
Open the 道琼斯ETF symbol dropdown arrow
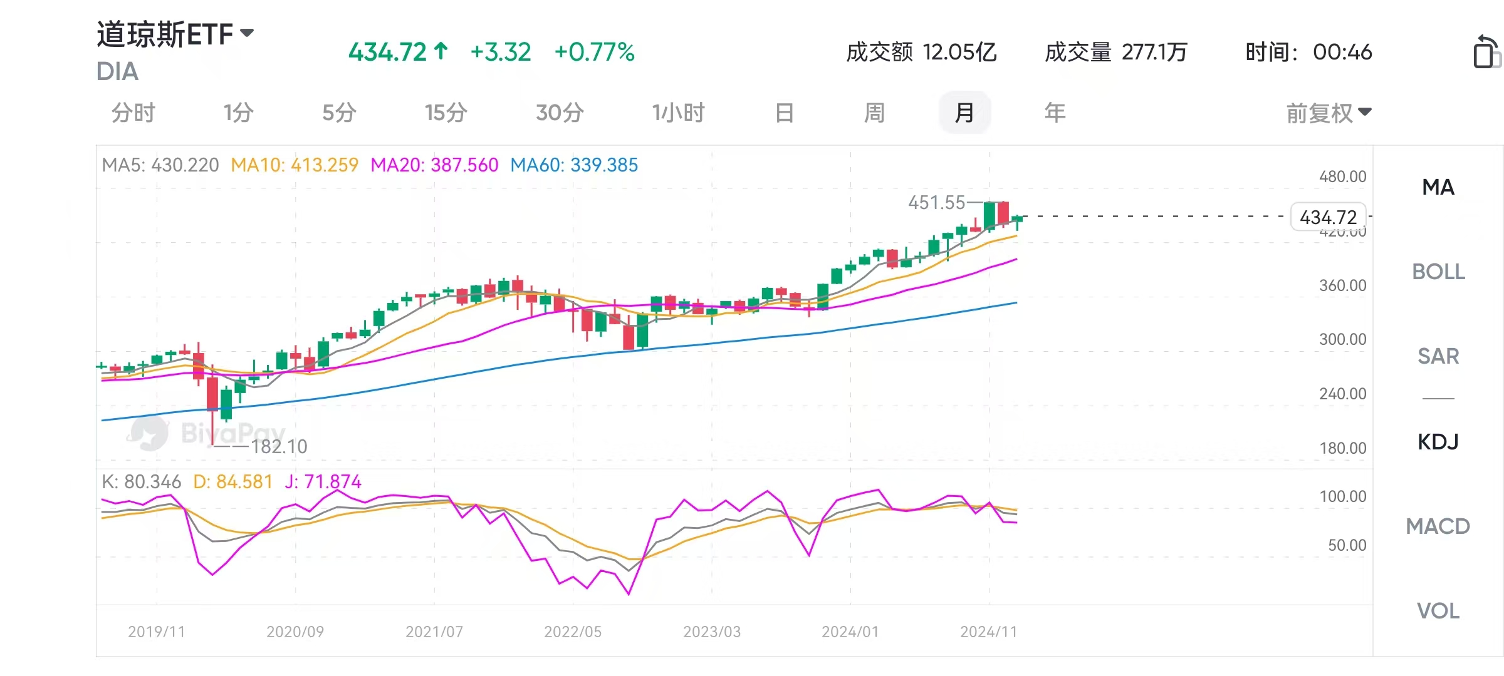[x=248, y=33]
